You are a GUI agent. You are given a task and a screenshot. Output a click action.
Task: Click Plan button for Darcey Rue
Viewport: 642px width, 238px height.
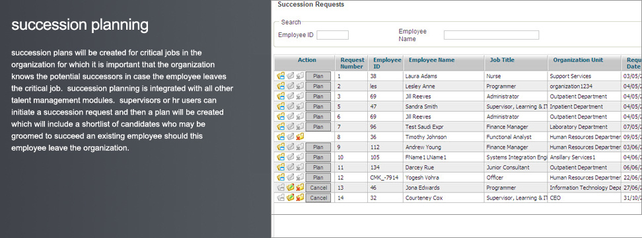coord(318,167)
